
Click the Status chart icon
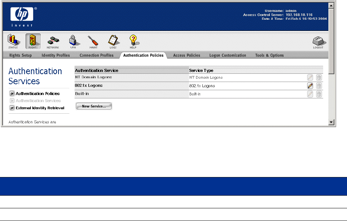[x=13, y=41]
